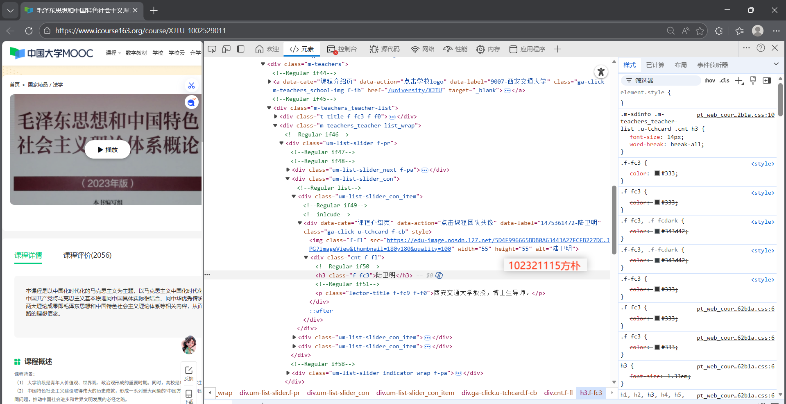Open the 应用程序 application tab
The height and width of the screenshot is (404, 786).
pyautogui.click(x=528, y=49)
